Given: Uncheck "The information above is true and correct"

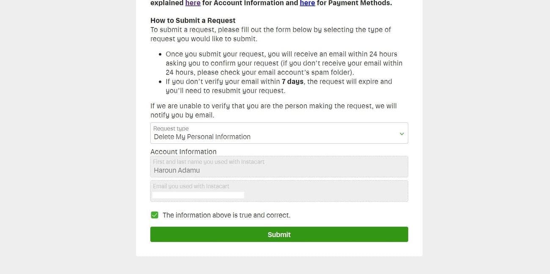Looking at the screenshot, I should click(155, 214).
